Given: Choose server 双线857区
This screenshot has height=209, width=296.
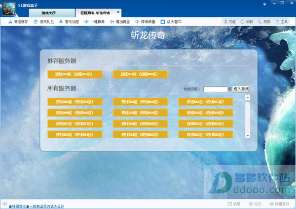Looking at the screenshot, I should pos(75,123).
